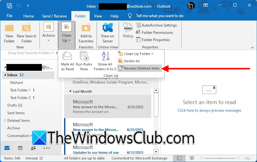257x162 pixels.
Task: Open Folder Permissions
Action: tap(155, 32)
